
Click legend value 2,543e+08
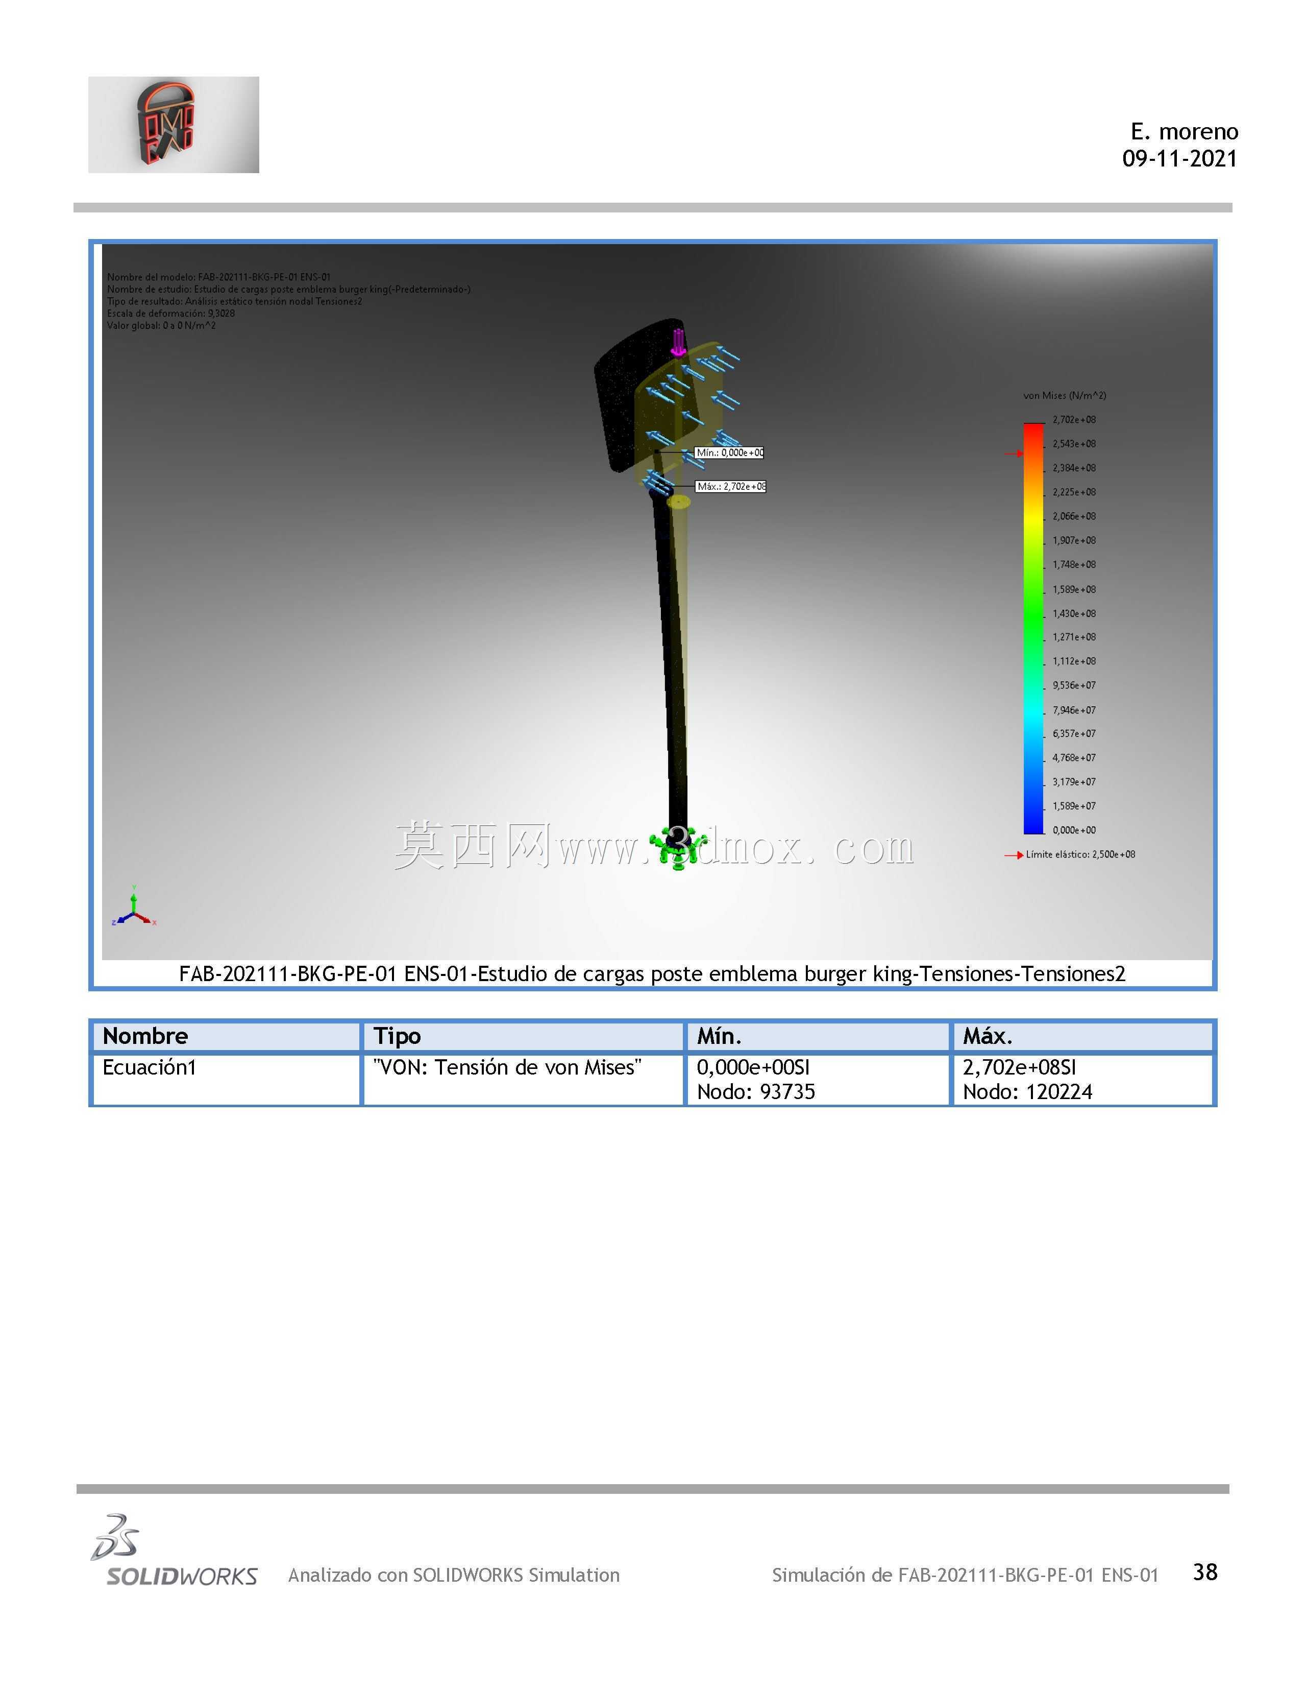[1074, 444]
